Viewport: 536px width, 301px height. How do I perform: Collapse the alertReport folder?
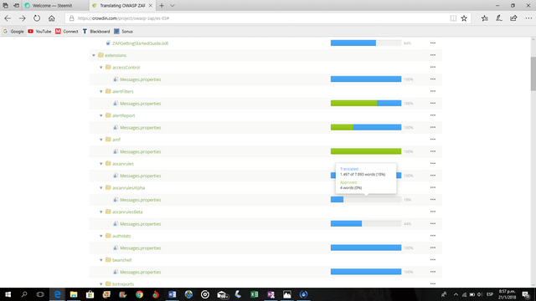click(x=101, y=115)
